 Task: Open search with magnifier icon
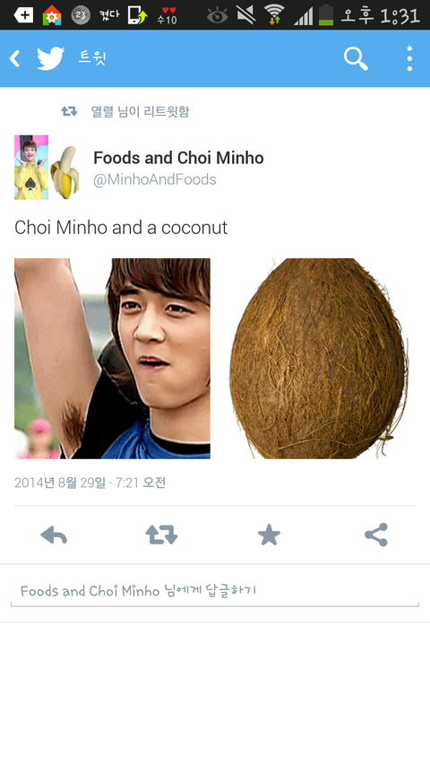(x=356, y=58)
